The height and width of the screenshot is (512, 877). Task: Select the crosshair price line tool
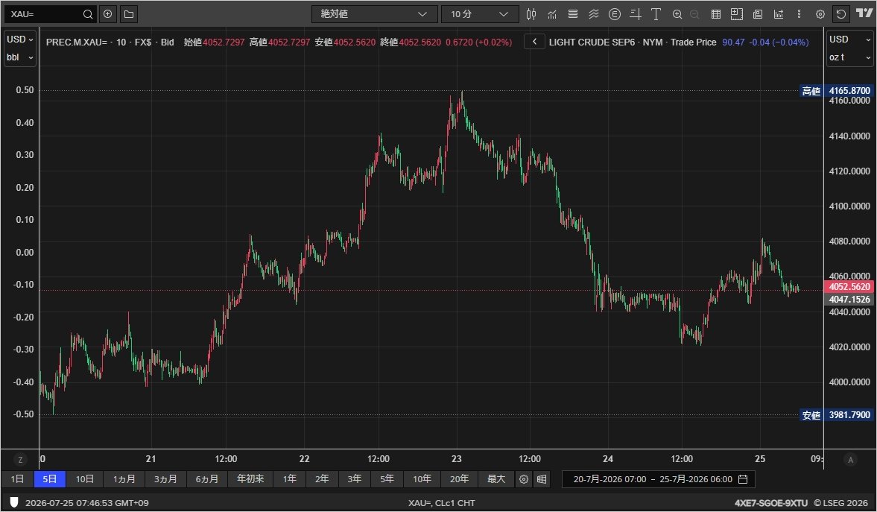click(635, 14)
